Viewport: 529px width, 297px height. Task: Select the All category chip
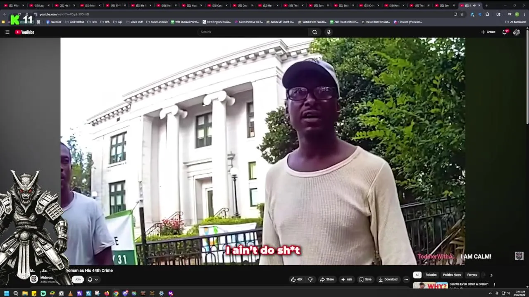417,275
